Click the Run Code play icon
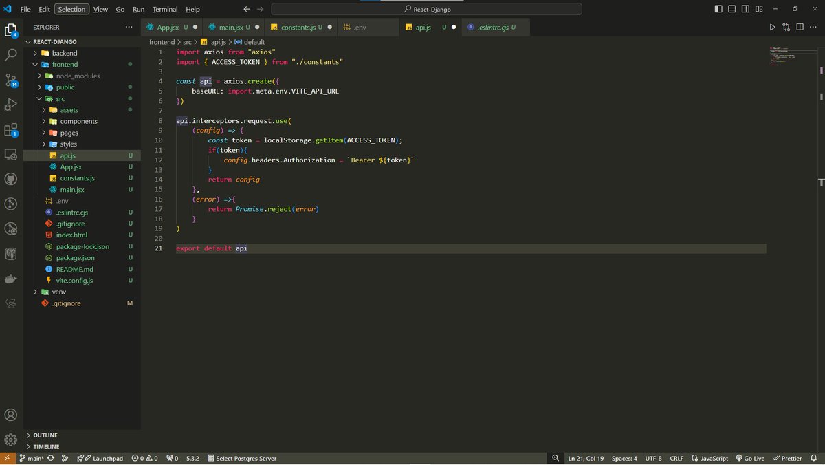The image size is (825, 465). pos(772,28)
